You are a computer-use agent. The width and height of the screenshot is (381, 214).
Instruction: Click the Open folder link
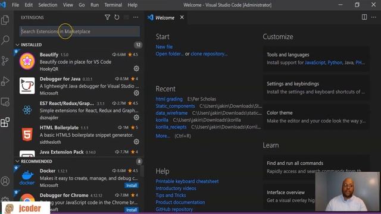(x=170, y=54)
